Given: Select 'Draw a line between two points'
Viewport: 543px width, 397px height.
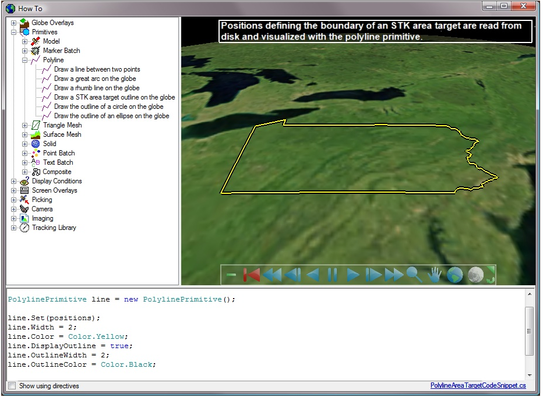Looking at the screenshot, I should tap(97, 69).
